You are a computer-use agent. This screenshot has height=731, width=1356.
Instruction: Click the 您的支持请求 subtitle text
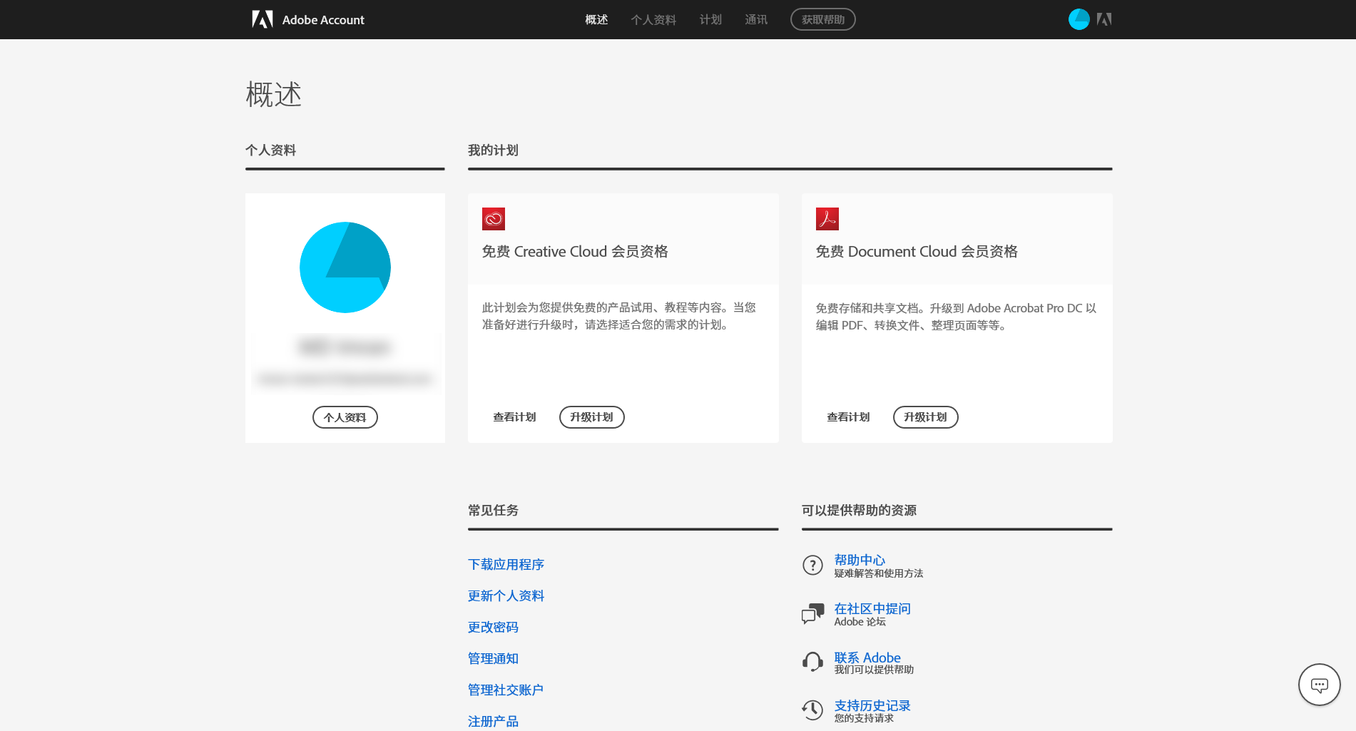864,718
